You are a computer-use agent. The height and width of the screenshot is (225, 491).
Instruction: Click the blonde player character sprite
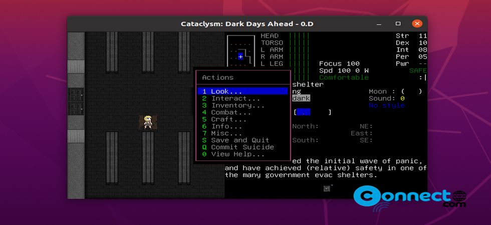tap(148, 122)
